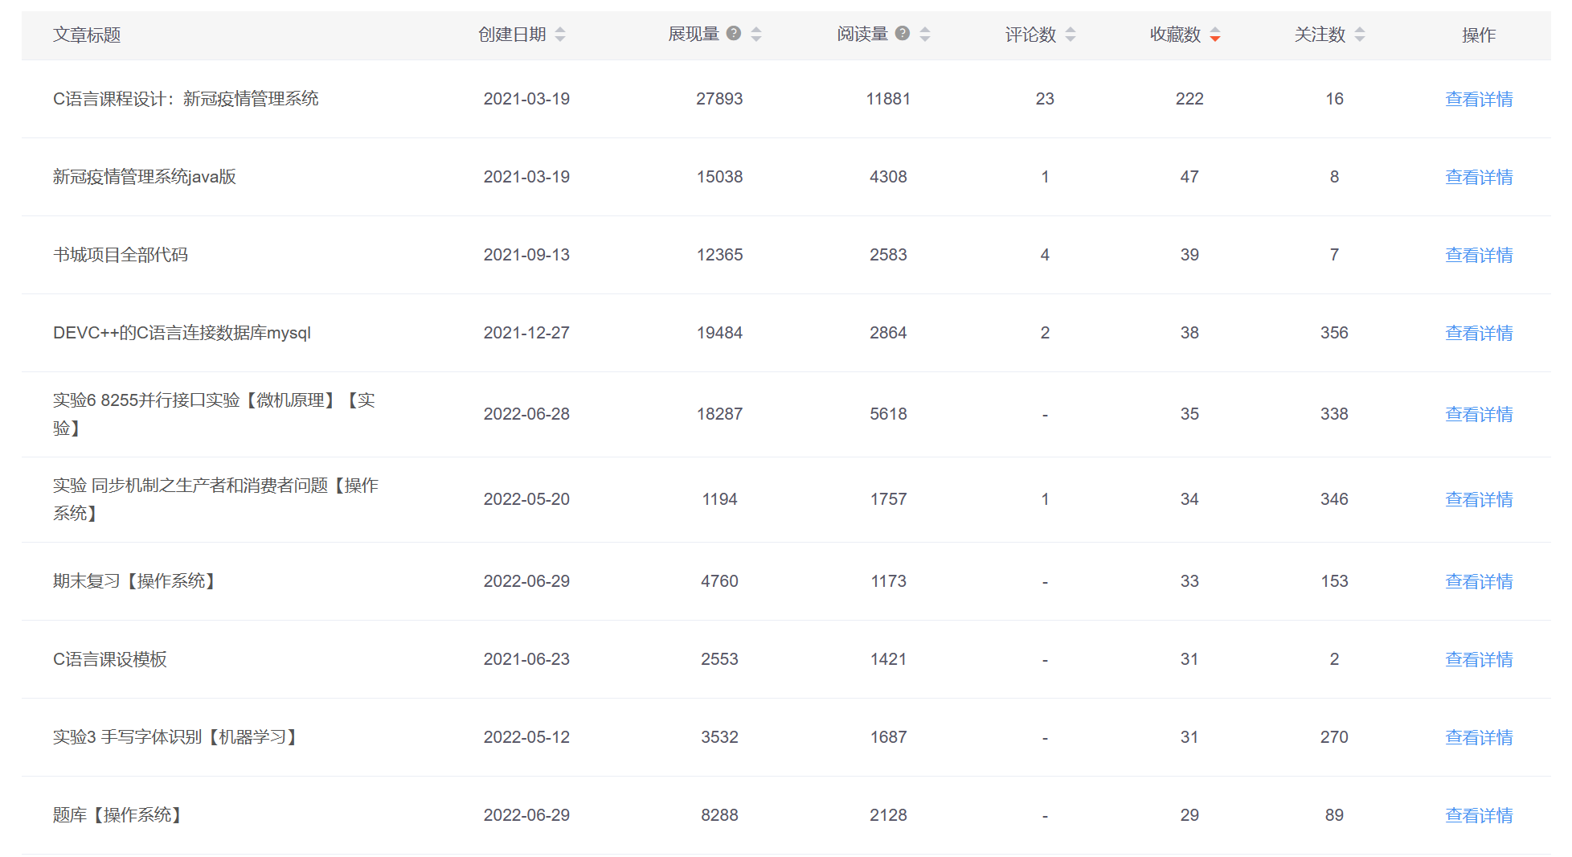Click date 2021-12-27 cell
Screen dimensions: 1572x857
[x=526, y=333]
